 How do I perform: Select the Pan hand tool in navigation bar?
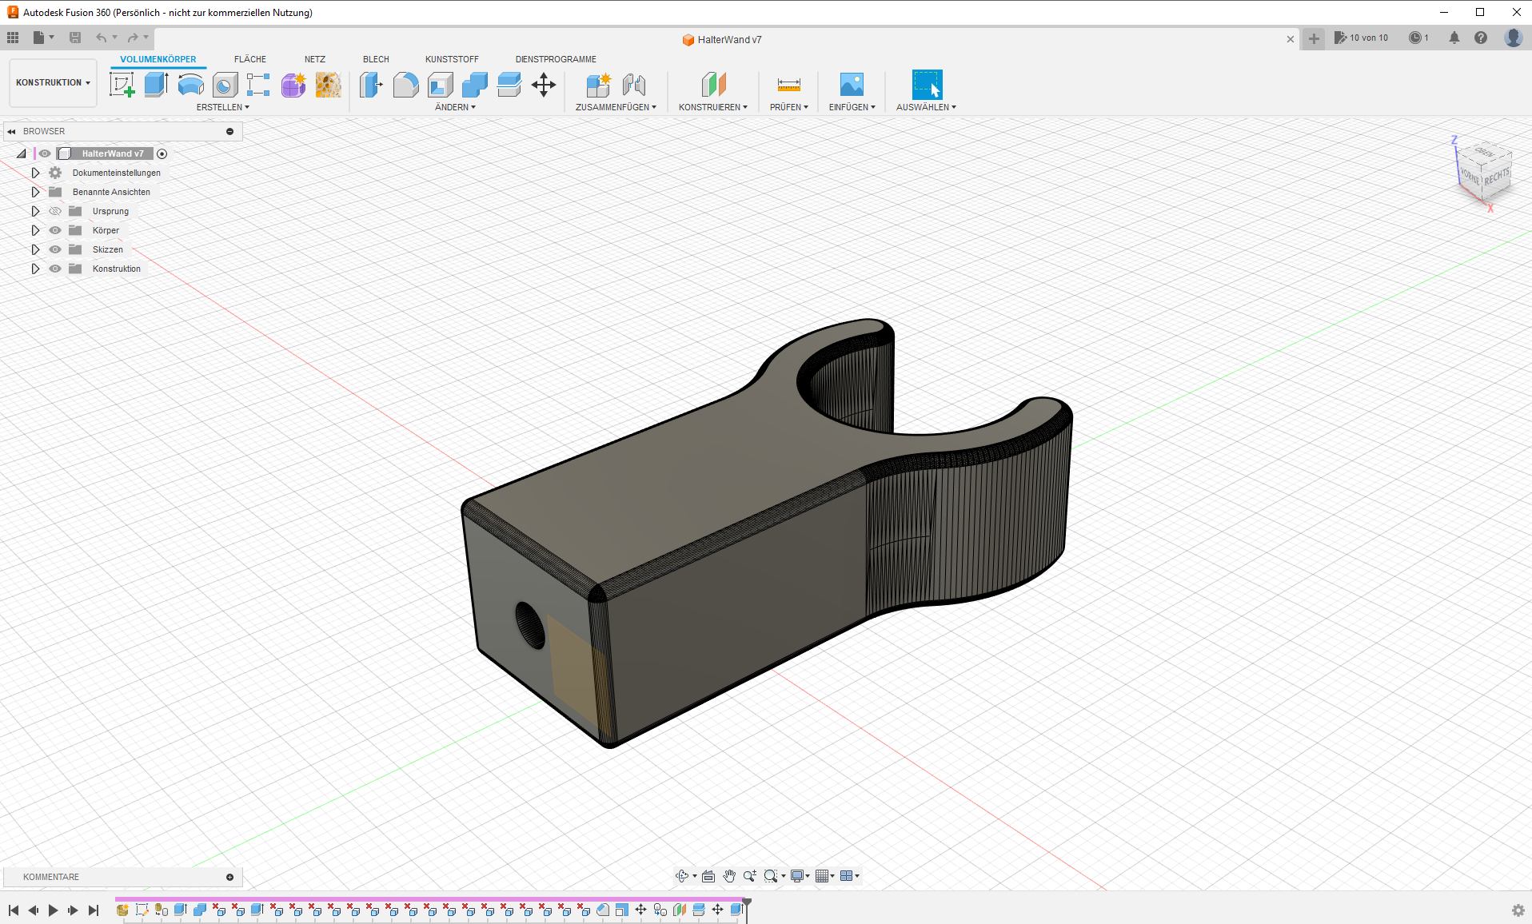pos(729,876)
